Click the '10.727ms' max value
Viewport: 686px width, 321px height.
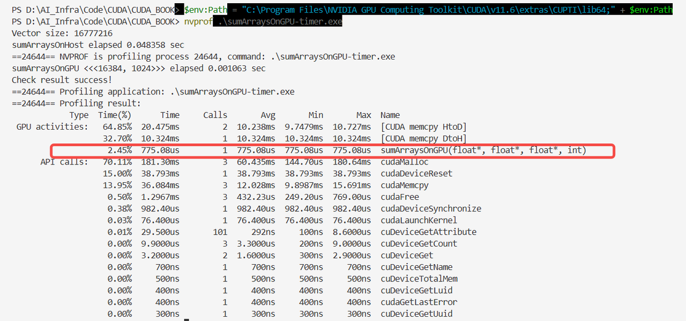tap(352, 127)
